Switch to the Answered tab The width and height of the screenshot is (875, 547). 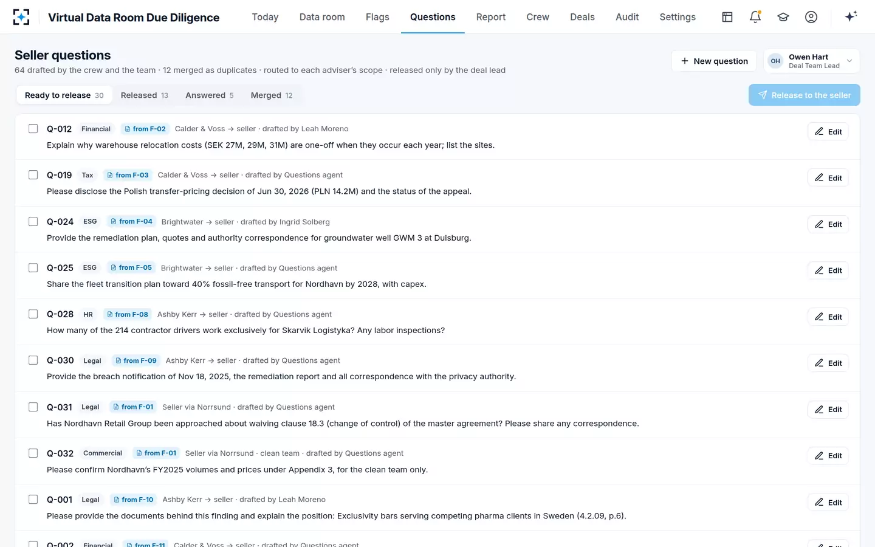pyautogui.click(x=209, y=95)
